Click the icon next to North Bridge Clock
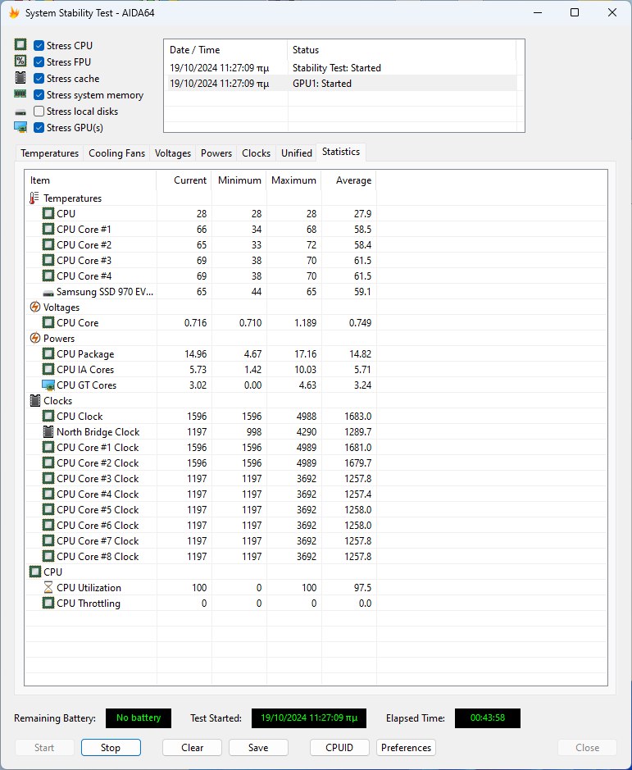 click(48, 431)
